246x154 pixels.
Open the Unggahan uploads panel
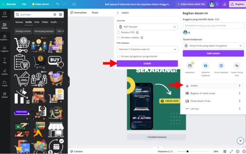[5, 49]
